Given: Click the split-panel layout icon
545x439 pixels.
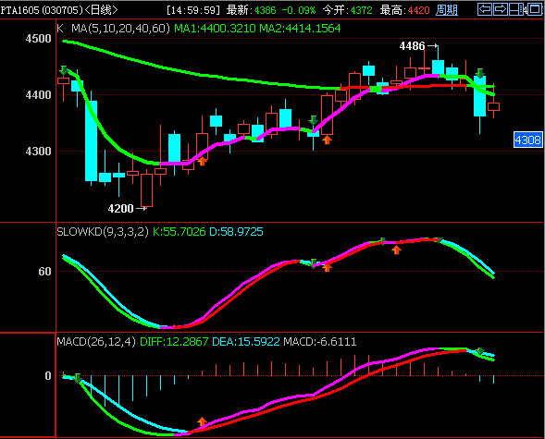Looking at the screenshot, I should click(516, 9).
